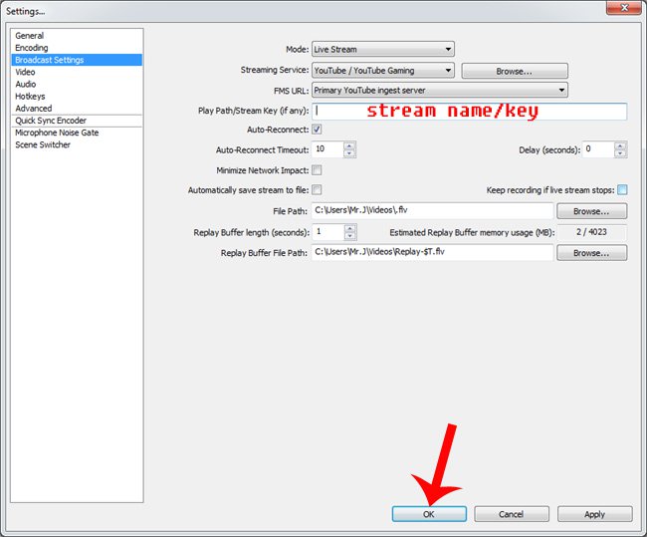This screenshot has width=647, height=537.
Task: Check Automatically save stream to file
Action: (x=317, y=190)
